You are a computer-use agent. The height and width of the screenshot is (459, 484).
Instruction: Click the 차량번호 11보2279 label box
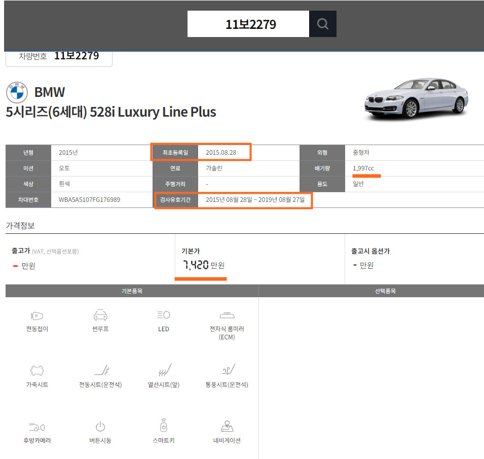coord(59,58)
